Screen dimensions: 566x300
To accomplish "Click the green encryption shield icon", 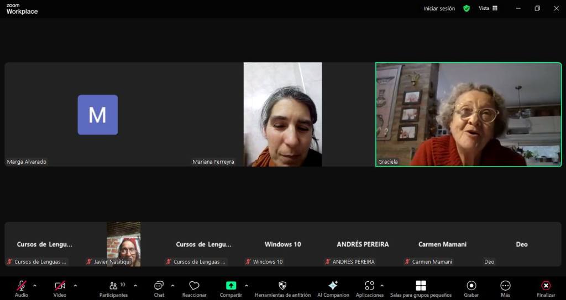I will (467, 8).
